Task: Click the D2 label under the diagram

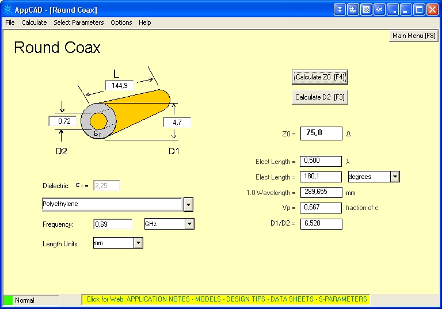Action: (x=62, y=151)
